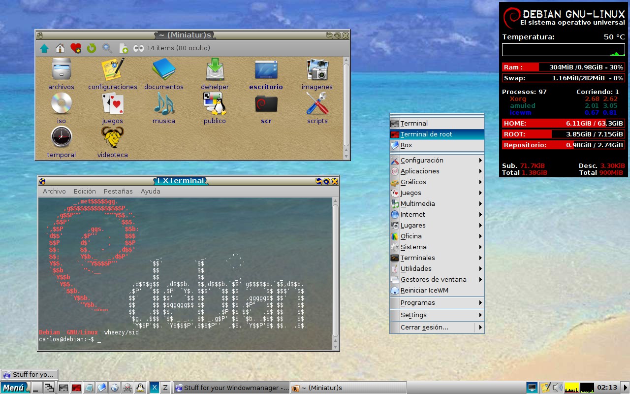Activate ~ (Miniatur)s taskbar window button

[348, 388]
